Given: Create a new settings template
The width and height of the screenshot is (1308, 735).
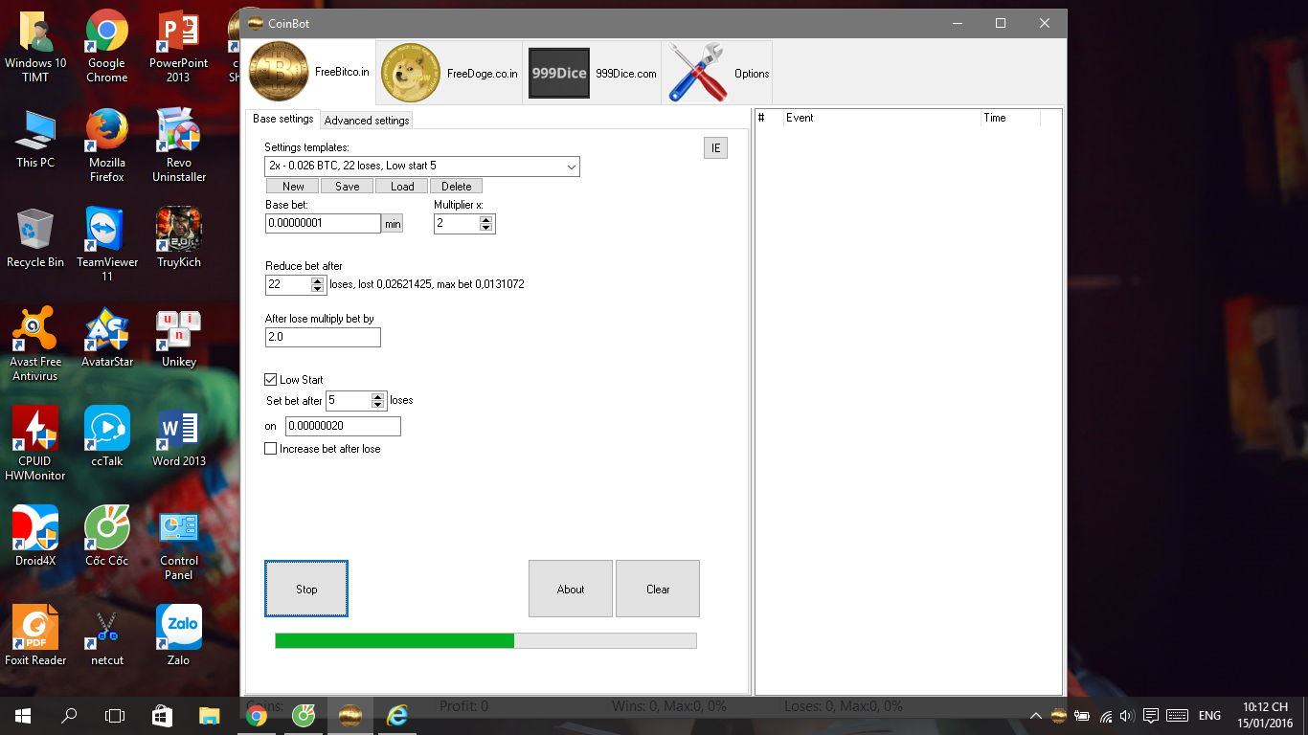Looking at the screenshot, I should pyautogui.click(x=293, y=187).
